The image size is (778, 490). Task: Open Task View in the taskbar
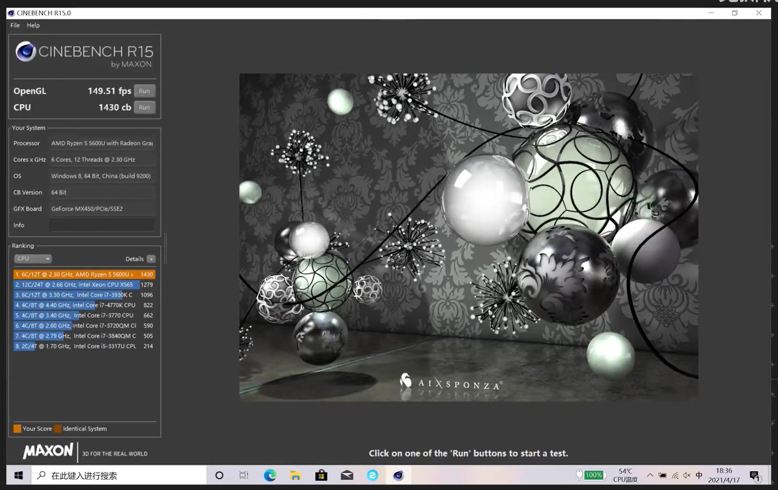[x=244, y=475]
